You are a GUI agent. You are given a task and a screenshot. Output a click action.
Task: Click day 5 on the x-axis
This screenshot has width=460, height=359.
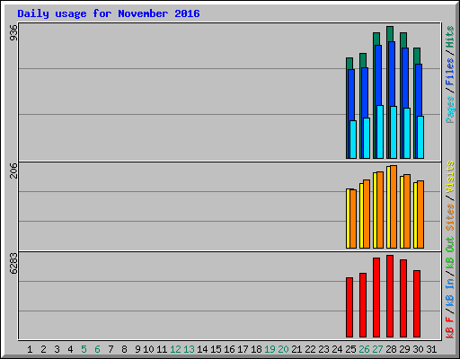click(84, 349)
